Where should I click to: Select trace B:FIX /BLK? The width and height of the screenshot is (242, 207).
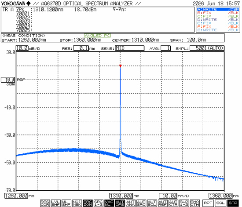tap(218, 13)
